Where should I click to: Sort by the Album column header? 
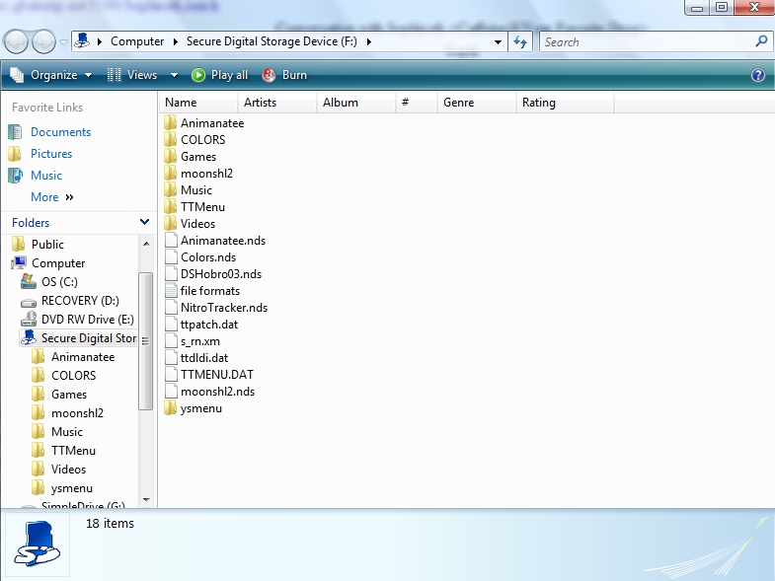click(356, 103)
